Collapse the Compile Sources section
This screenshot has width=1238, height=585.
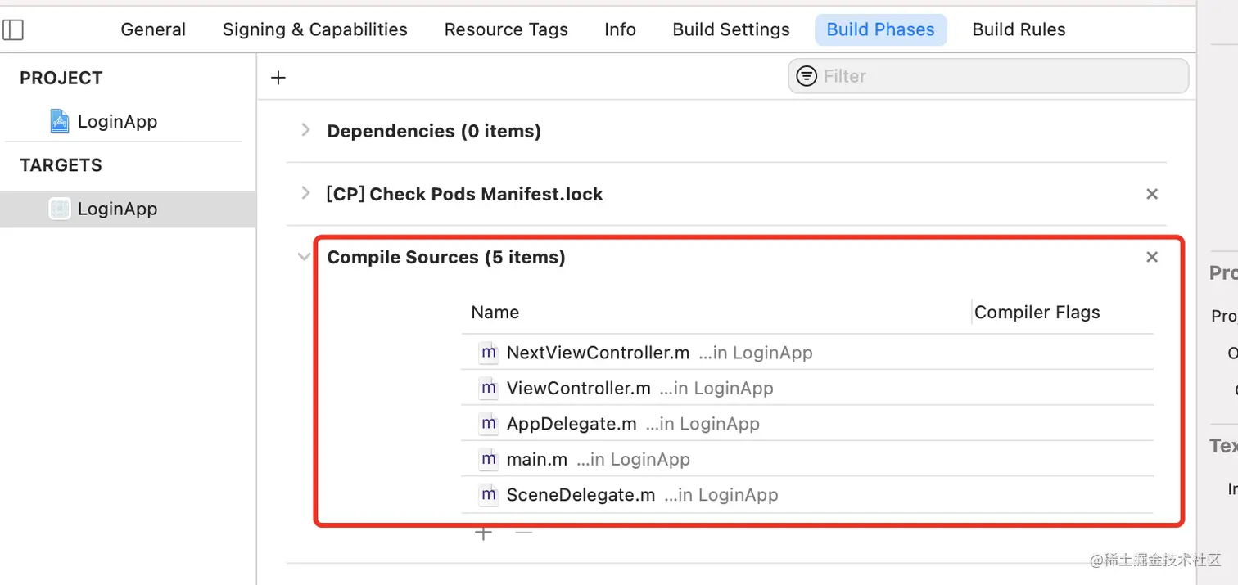[305, 257]
